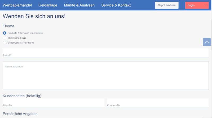Open the Märkte & Analysen menu
This screenshot has width=212, height=118.
[x=79, y=5]
